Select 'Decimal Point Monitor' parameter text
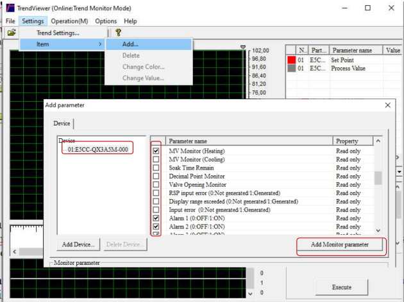The image size is (404, 302). (197, 177)
